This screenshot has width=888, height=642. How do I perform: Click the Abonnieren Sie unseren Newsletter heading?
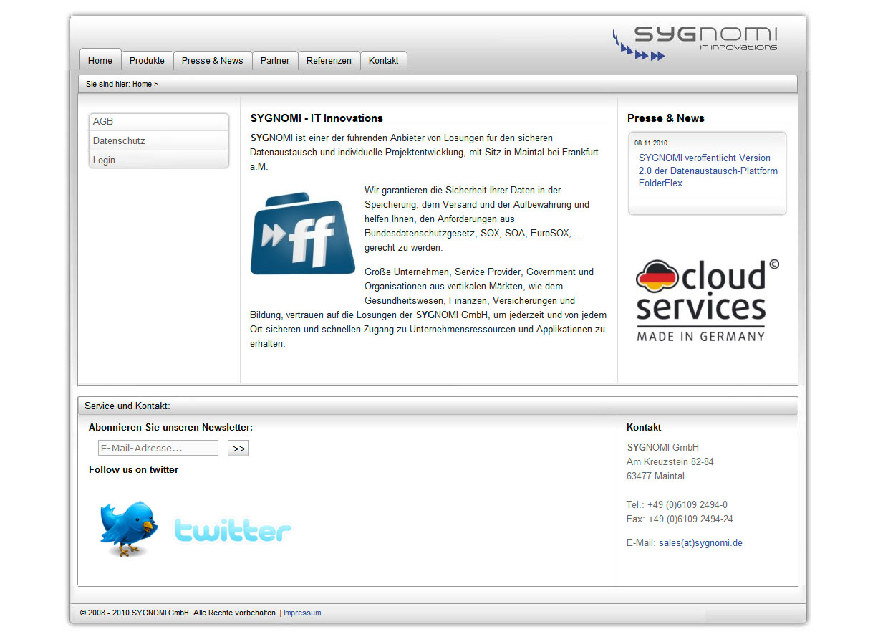click(170, 428)
